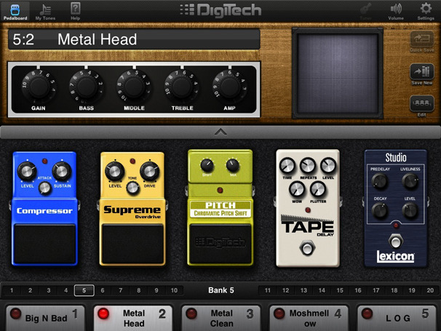
Task: Load preset 5 L O G
Action: [397, 318]
